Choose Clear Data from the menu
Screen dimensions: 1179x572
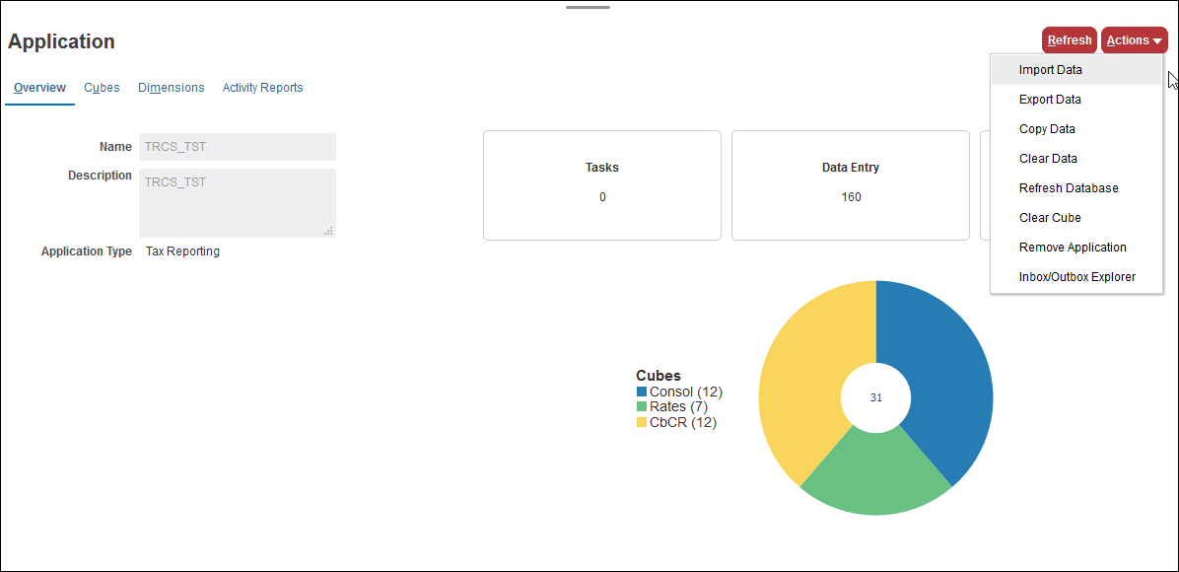[x=1047, y=158]
